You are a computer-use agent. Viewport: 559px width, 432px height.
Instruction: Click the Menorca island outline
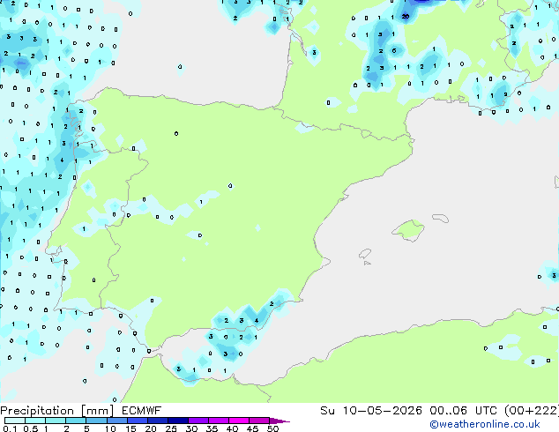pos(440,218)
